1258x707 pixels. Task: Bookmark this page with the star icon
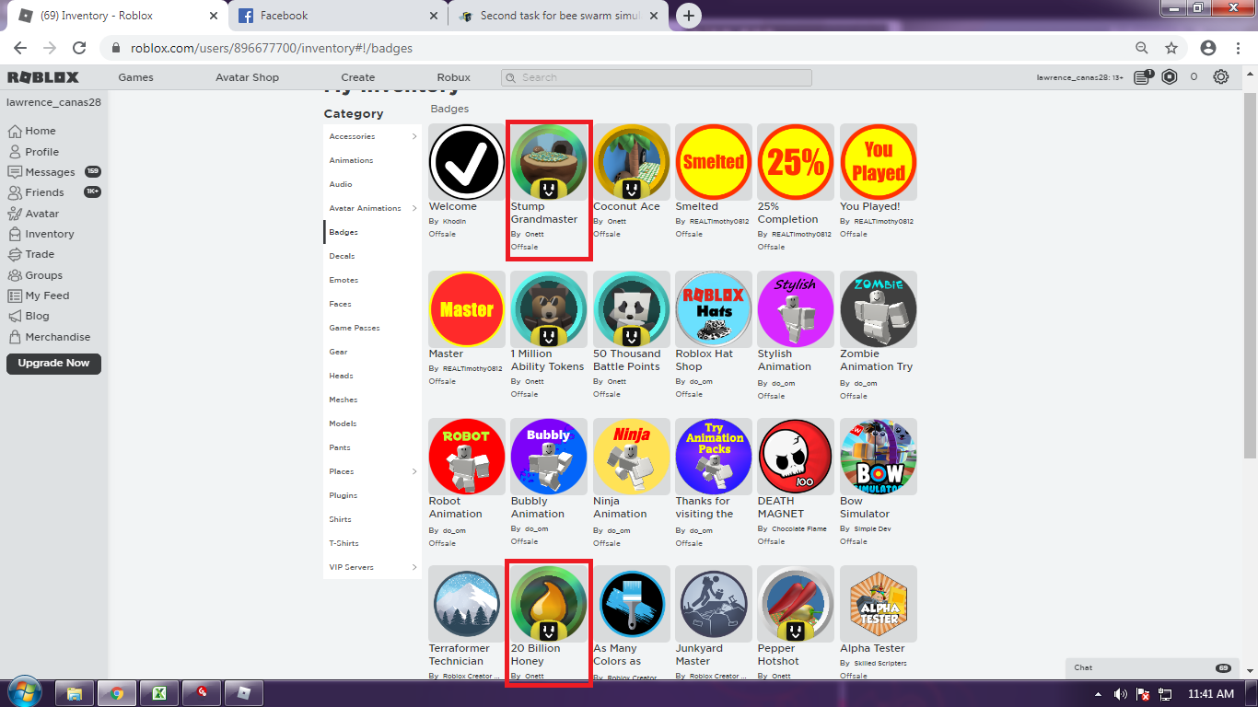coord(1171,48)
